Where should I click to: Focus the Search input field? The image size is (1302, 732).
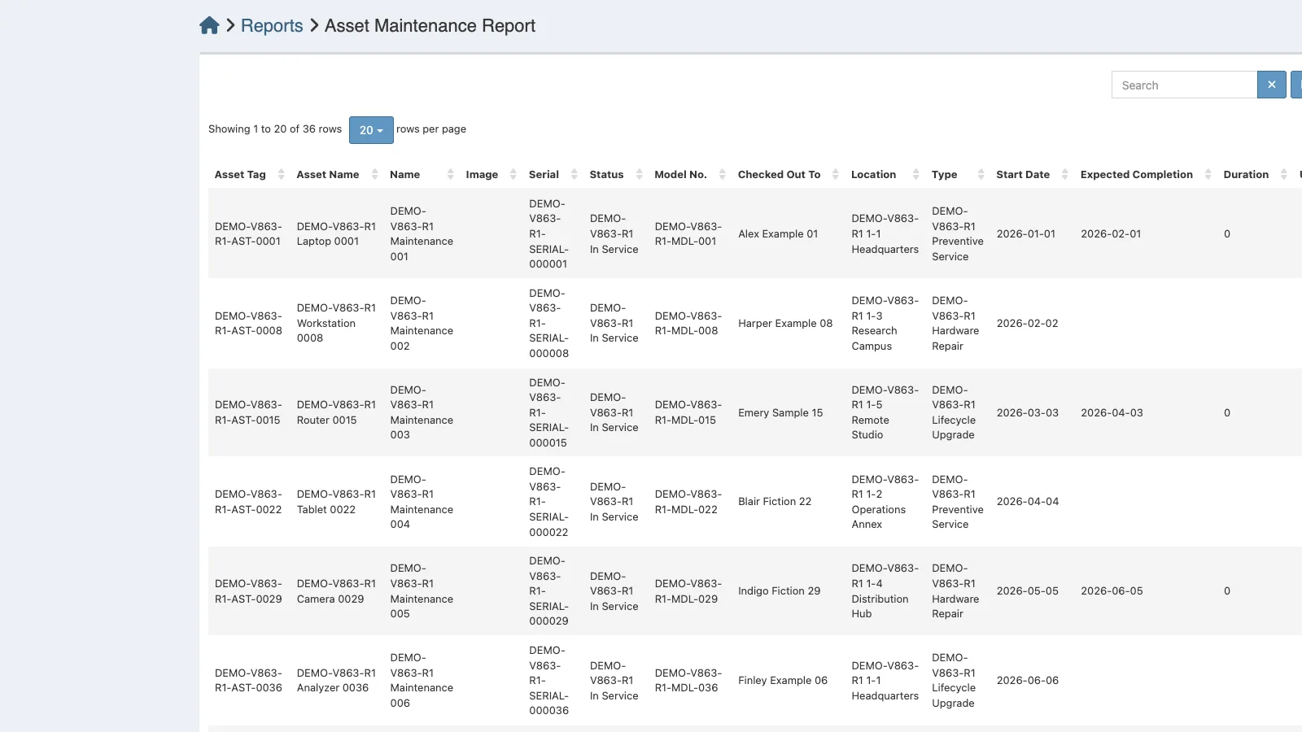[x=1184, y=85]
